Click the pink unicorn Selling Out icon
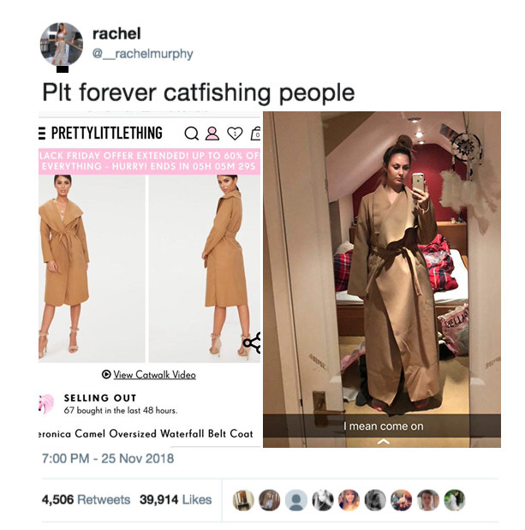This screenshot has height=530, width=525. (46, 403)
